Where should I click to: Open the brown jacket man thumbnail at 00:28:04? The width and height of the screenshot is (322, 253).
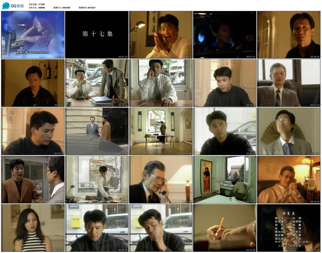click(33, 179)
